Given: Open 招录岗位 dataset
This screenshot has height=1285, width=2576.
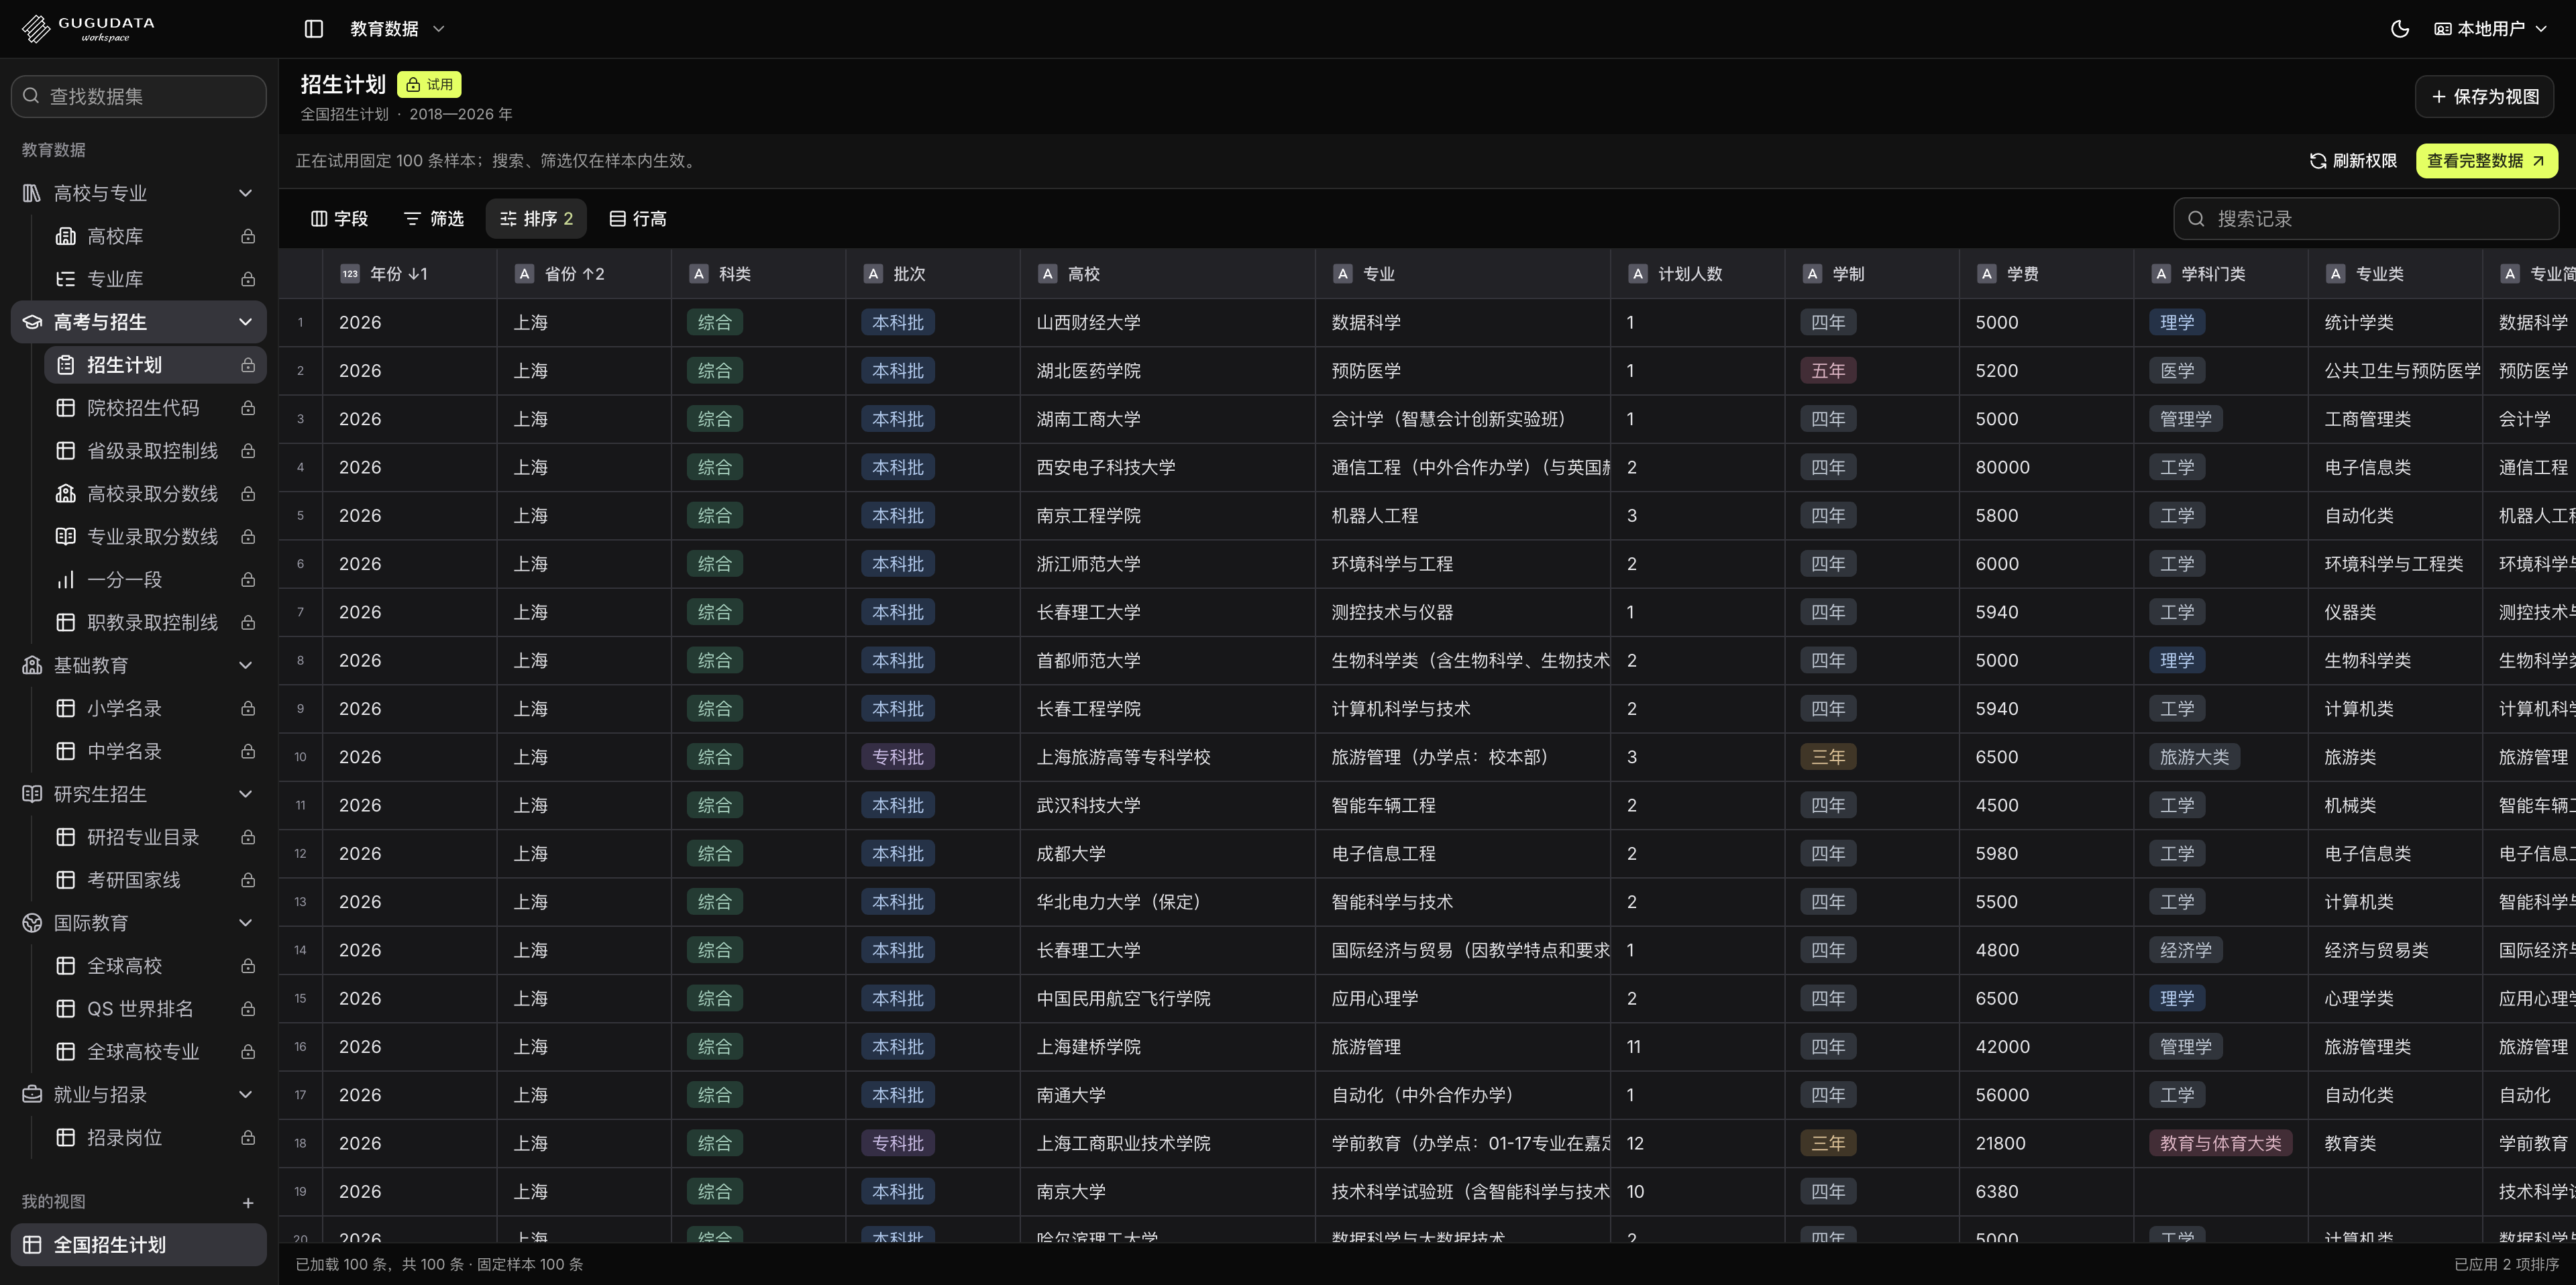Looking at the screenshot, I should (155, 1138).
